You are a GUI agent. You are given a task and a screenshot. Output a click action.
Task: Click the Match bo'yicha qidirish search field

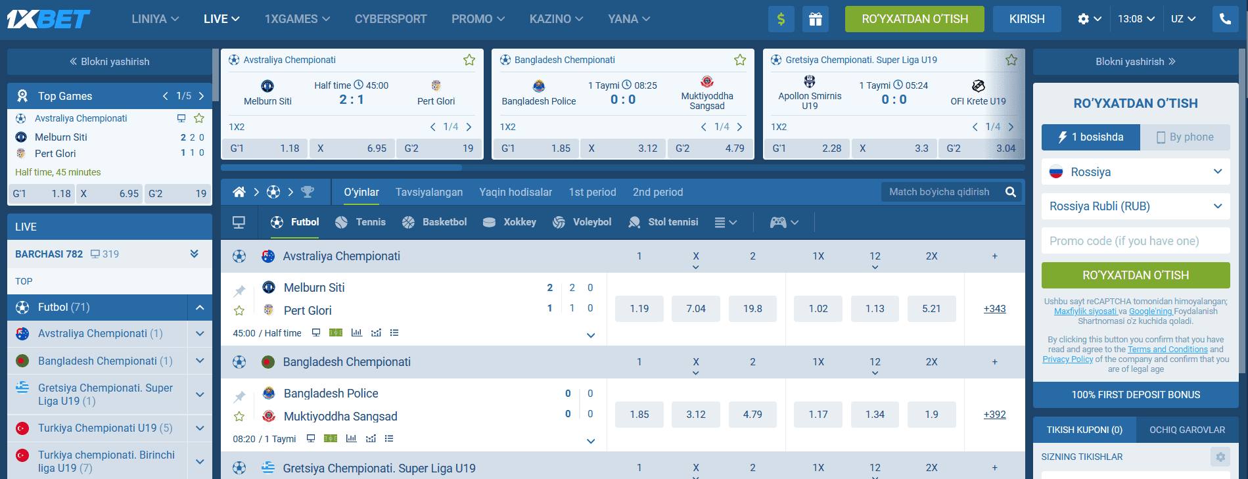click(940, 192)
